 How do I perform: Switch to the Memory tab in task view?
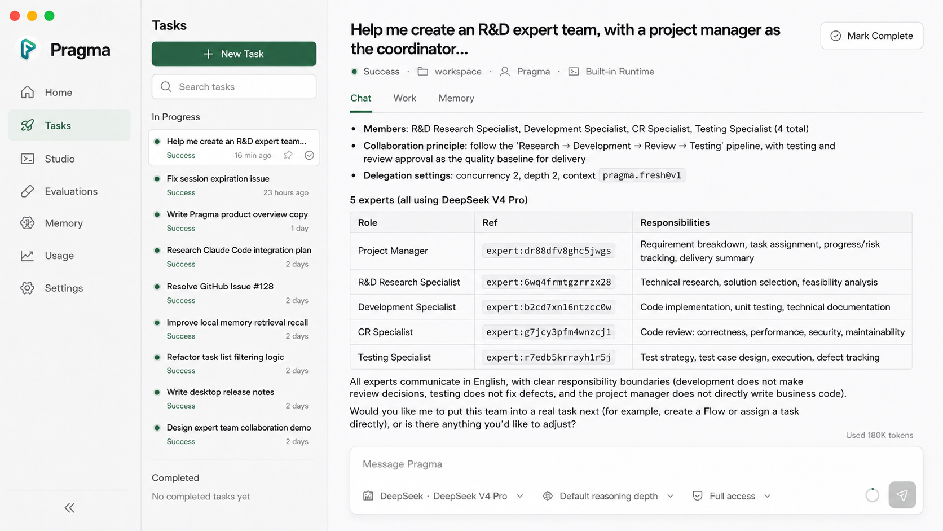click(x=456, y=98)
